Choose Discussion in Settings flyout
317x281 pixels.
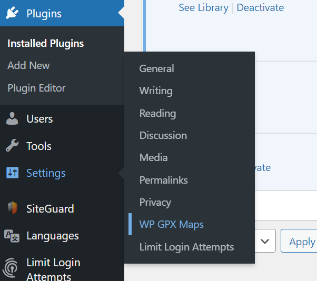coord(163,135)
